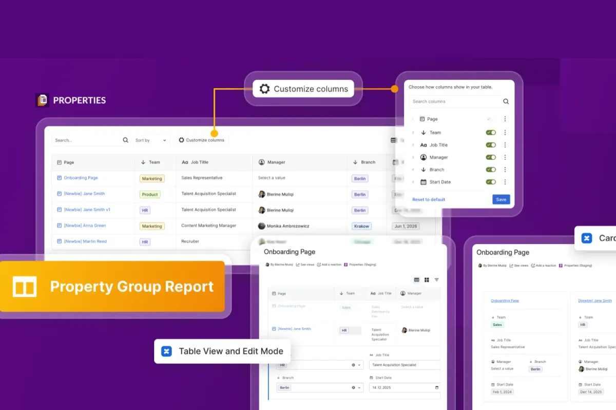
Task: Click the Krakow branch tag
Action: (x=361, y=226)
